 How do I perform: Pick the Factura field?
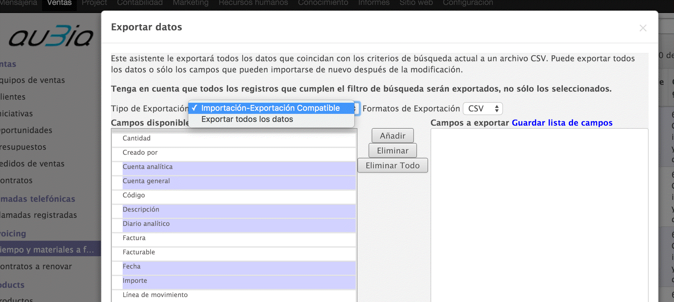coord(134,238)
